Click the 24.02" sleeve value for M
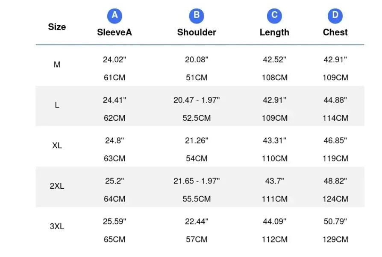This screenshot has width=382, height=257. (x=115, y=60)
